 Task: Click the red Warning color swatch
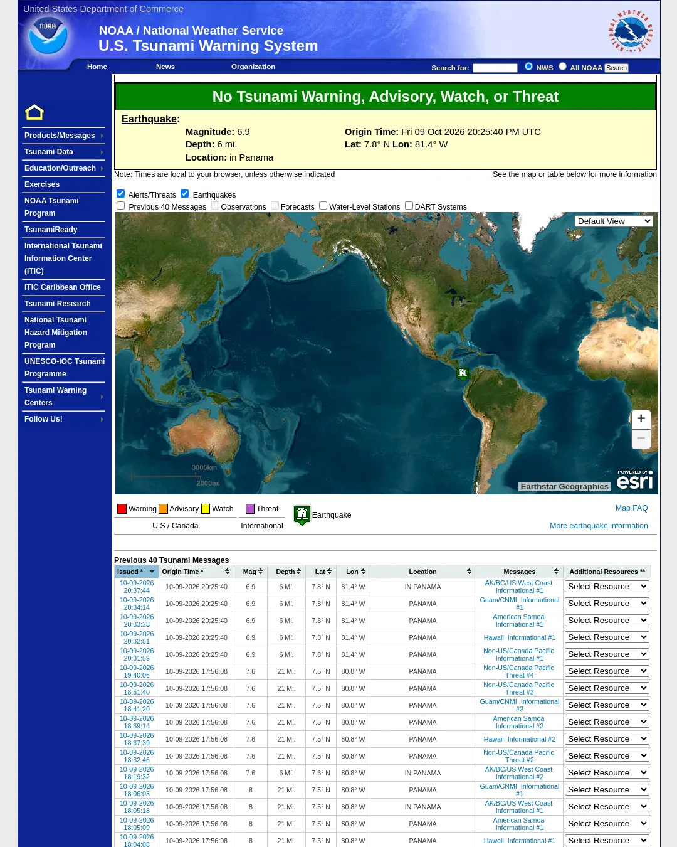point(122,509)
